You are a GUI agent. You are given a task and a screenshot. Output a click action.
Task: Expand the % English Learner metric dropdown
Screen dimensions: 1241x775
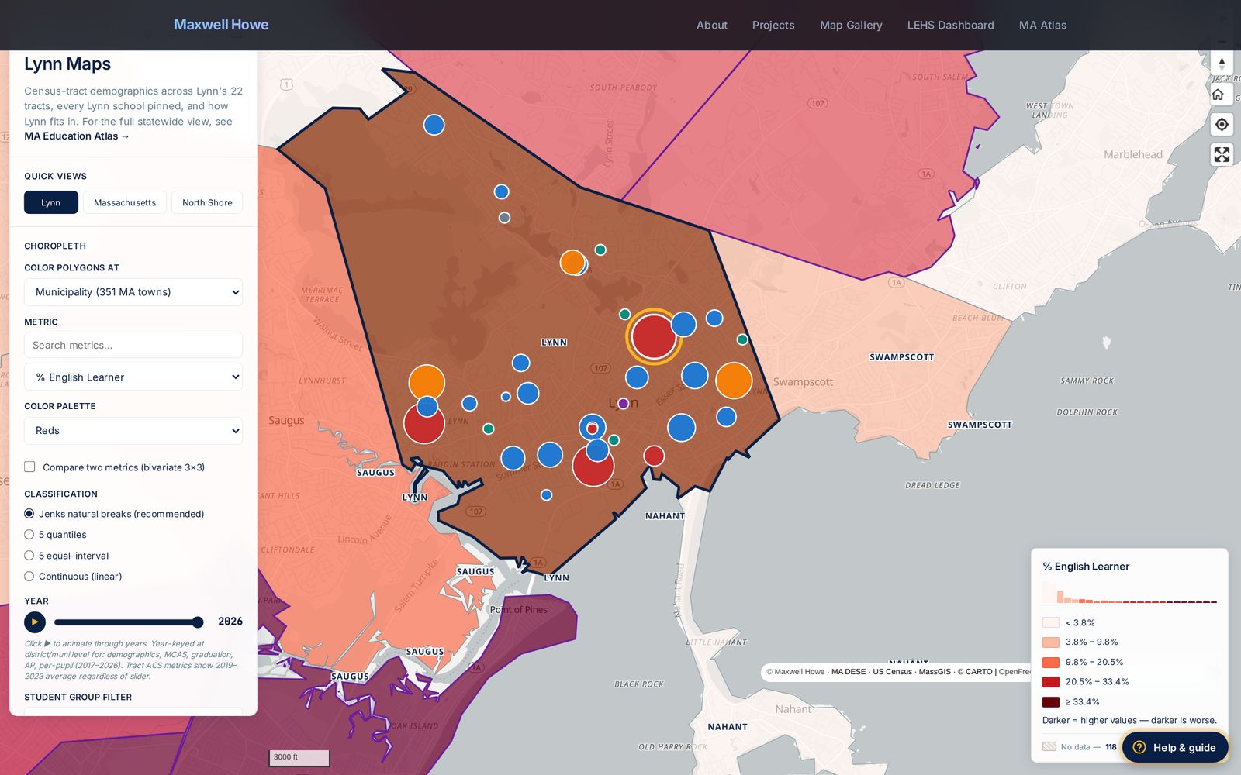(x=133, y=377)
